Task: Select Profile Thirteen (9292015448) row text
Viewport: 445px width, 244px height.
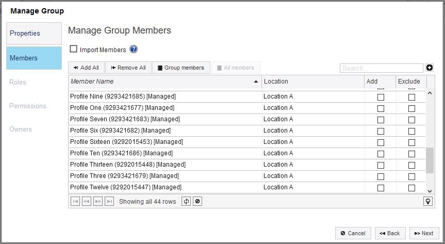Action: (x=128, y=165)
